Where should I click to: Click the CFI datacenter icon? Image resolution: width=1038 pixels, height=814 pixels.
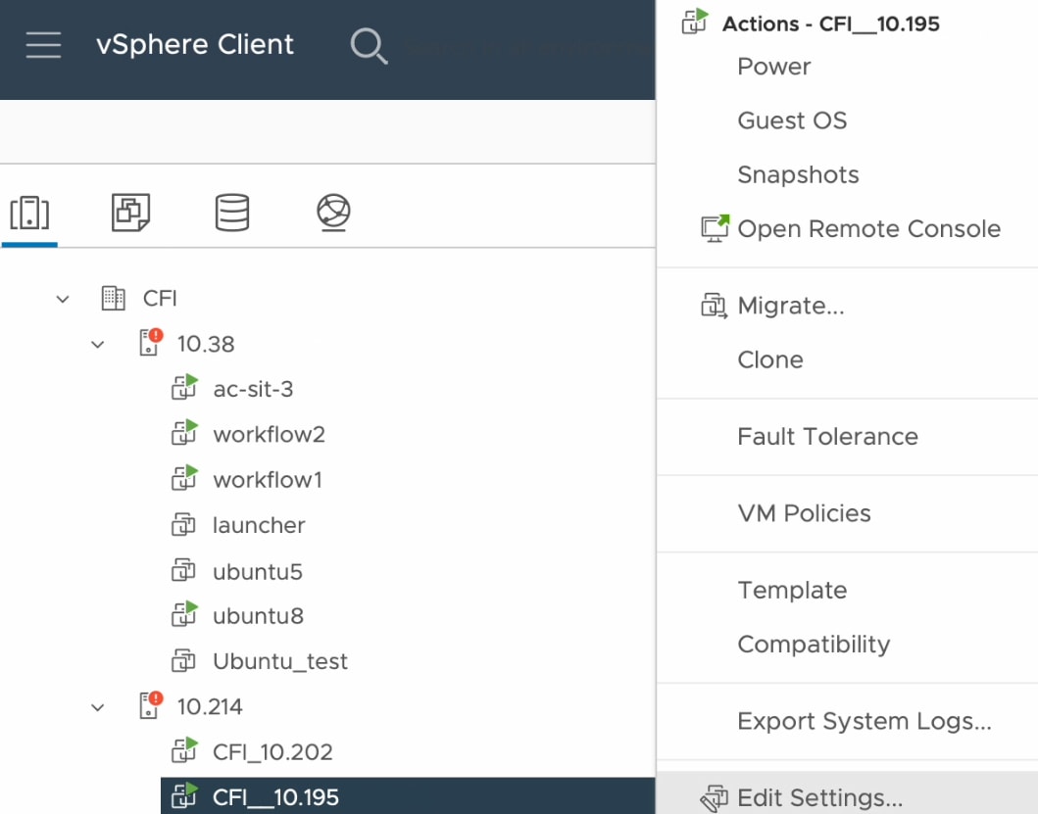114,298
